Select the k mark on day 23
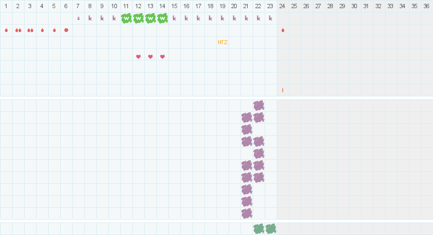Image resolution: width=433 pixels, height=235 pixels. click(x=271, y=18)
